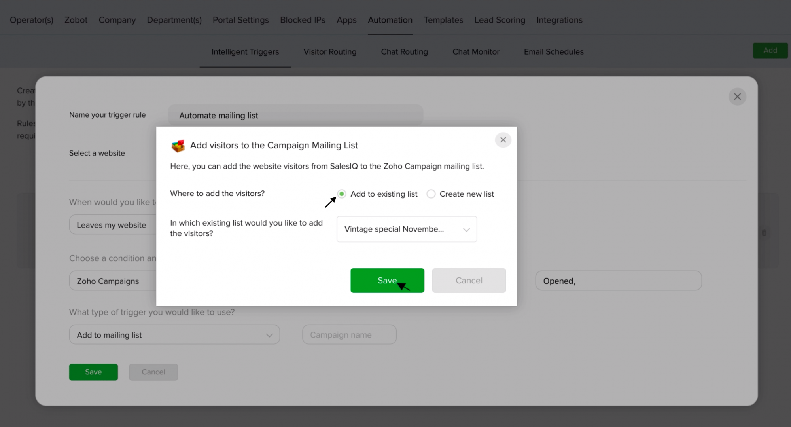Click the green Add button

coord(770,50)
